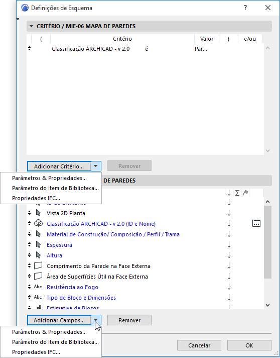
Task: Click the fields list scroll-down arrow
Action: tap(267, 305)
